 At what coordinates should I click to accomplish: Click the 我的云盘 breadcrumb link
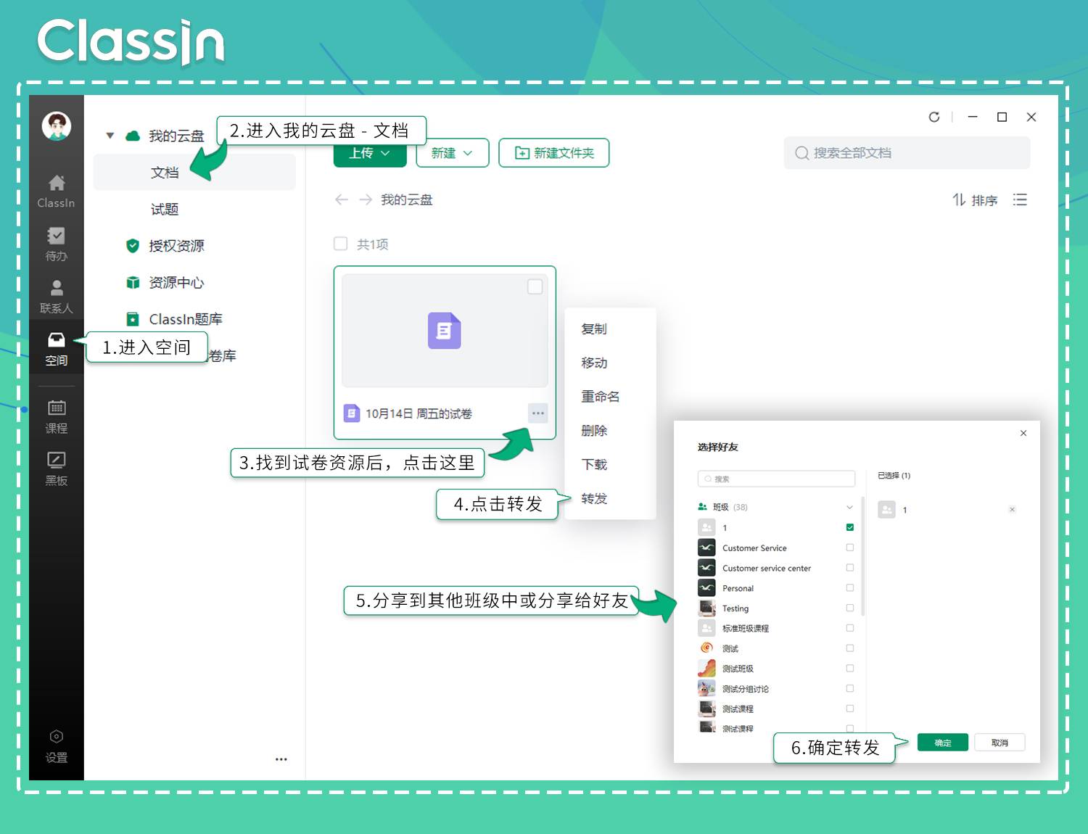point(407,200)
